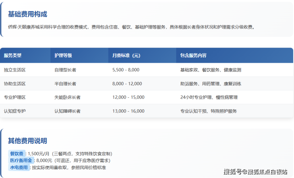
Task: Click the 搜狐号@搜狐焦点白银站 watermark
Action: click(255, 172)
